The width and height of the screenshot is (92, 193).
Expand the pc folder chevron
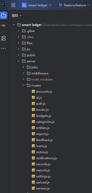pos(19,49)
